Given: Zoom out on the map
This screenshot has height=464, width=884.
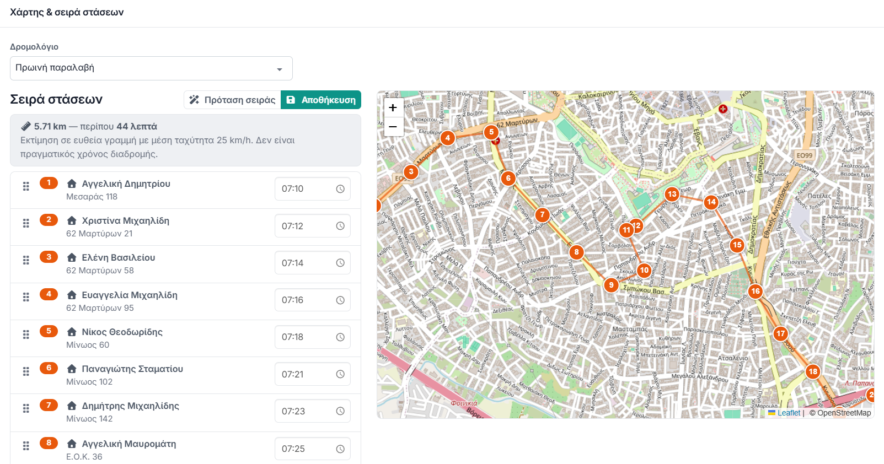Looking at the screenshot, I should click(x=393, y=127).
